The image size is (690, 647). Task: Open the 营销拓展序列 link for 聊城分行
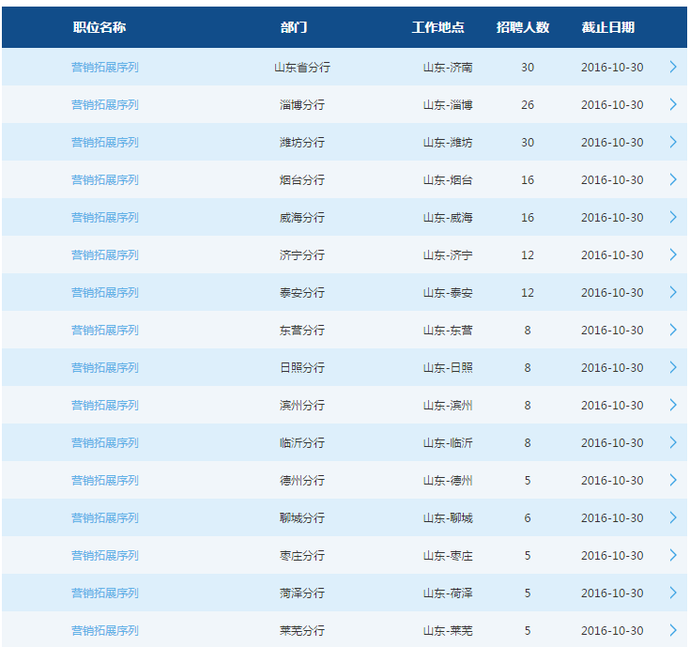pyautogui.click(x=105, y=517)
